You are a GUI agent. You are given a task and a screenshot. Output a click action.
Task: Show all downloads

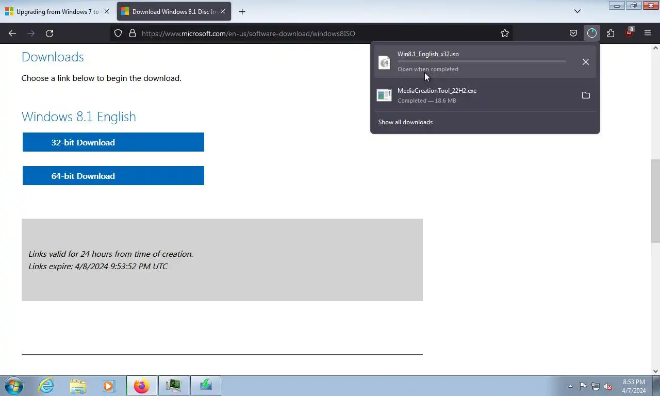click(405, 122)
